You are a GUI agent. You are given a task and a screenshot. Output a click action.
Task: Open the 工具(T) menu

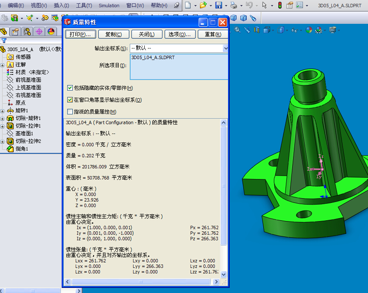(84, 6)
